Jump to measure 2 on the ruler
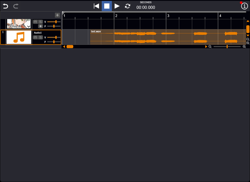250x182 pixels. (x=116, y=16)
